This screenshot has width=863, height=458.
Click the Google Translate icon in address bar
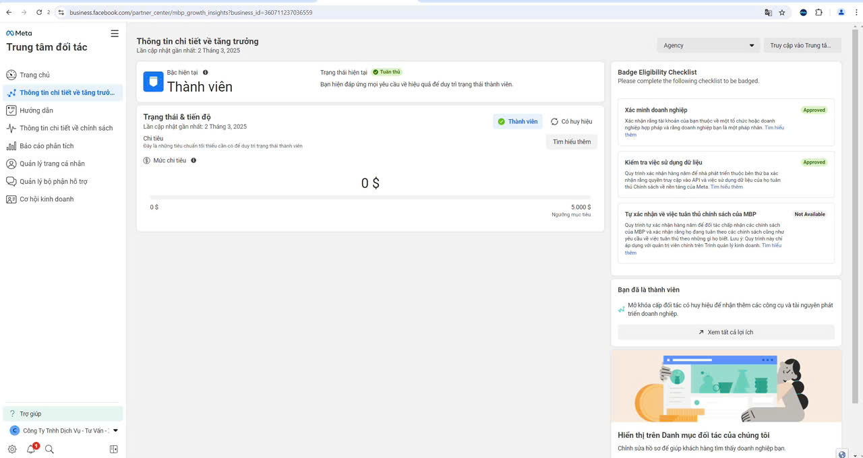768,12
